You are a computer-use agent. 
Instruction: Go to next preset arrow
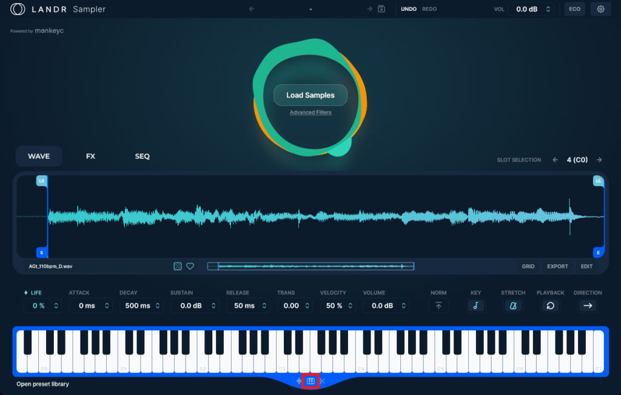pyautogui.click(x=369, y=8)
